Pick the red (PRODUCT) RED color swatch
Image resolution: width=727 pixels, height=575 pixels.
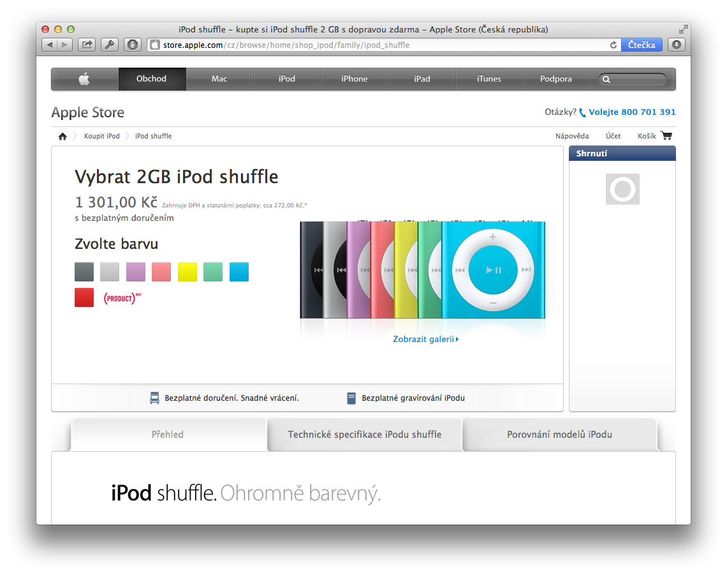point(84,298)
